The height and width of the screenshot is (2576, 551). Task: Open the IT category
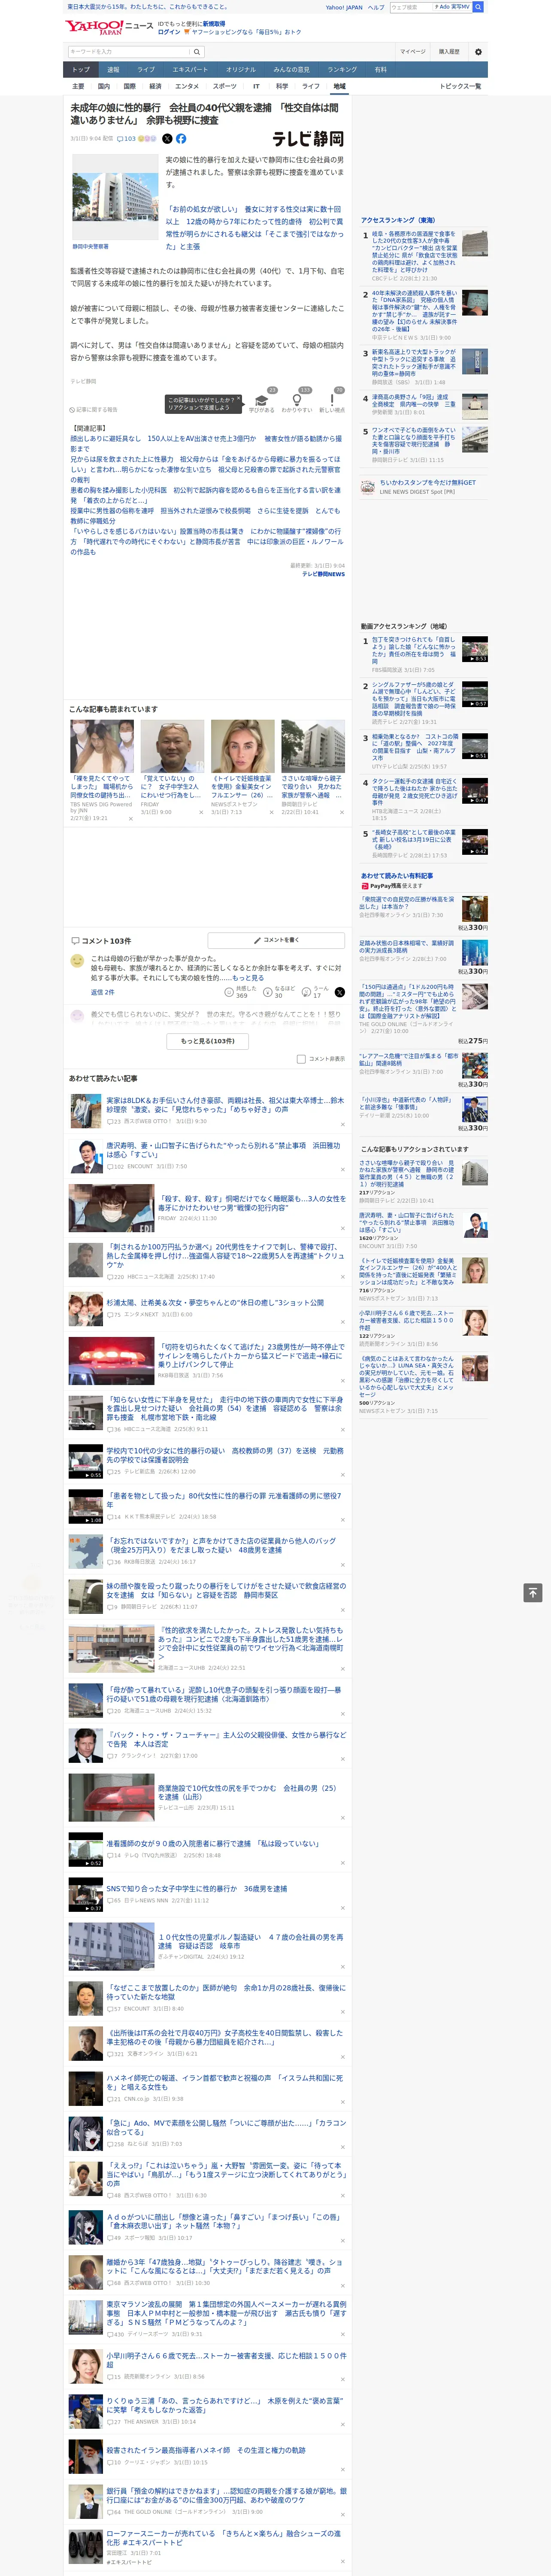(256, 86)
